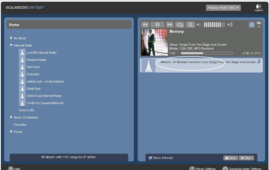269x170 pixels.
Task: Save the current playlist
Action: (x=231, y=158)
